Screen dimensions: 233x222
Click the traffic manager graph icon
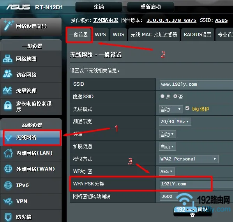[7, 90]
